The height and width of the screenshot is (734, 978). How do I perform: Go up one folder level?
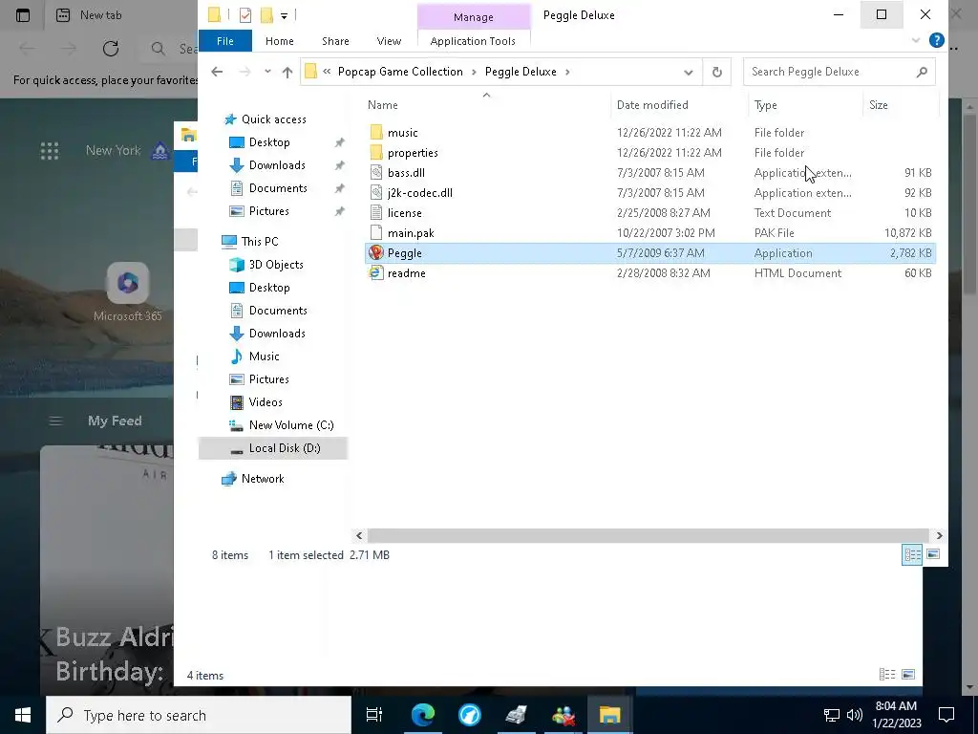287,72
